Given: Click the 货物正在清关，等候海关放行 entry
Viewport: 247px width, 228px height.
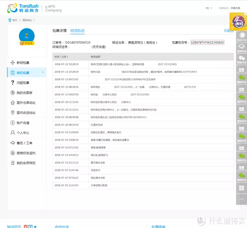Looking at the screenshot, I should 106,133.
